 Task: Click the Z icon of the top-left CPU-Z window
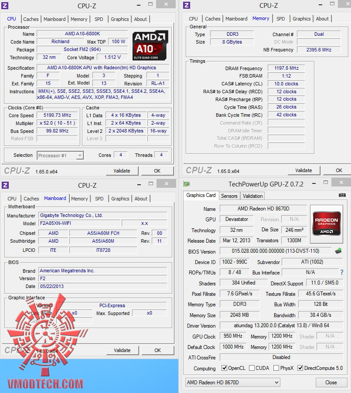click(x=5, y=6)
